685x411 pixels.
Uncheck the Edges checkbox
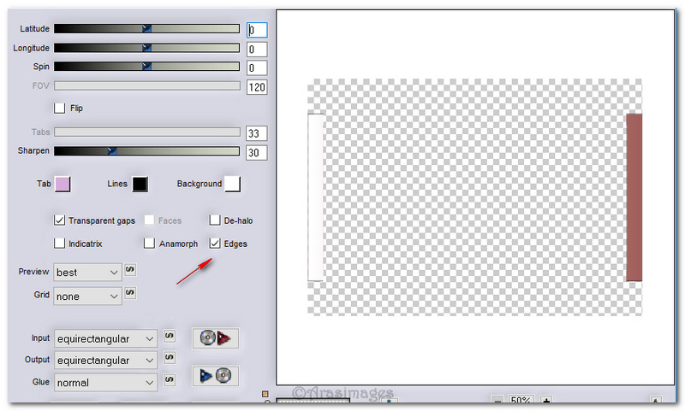[215, 244]
